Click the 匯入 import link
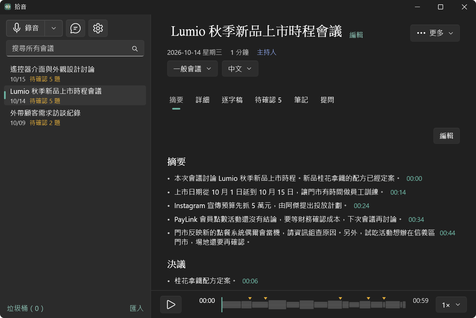 coord(137,308)
